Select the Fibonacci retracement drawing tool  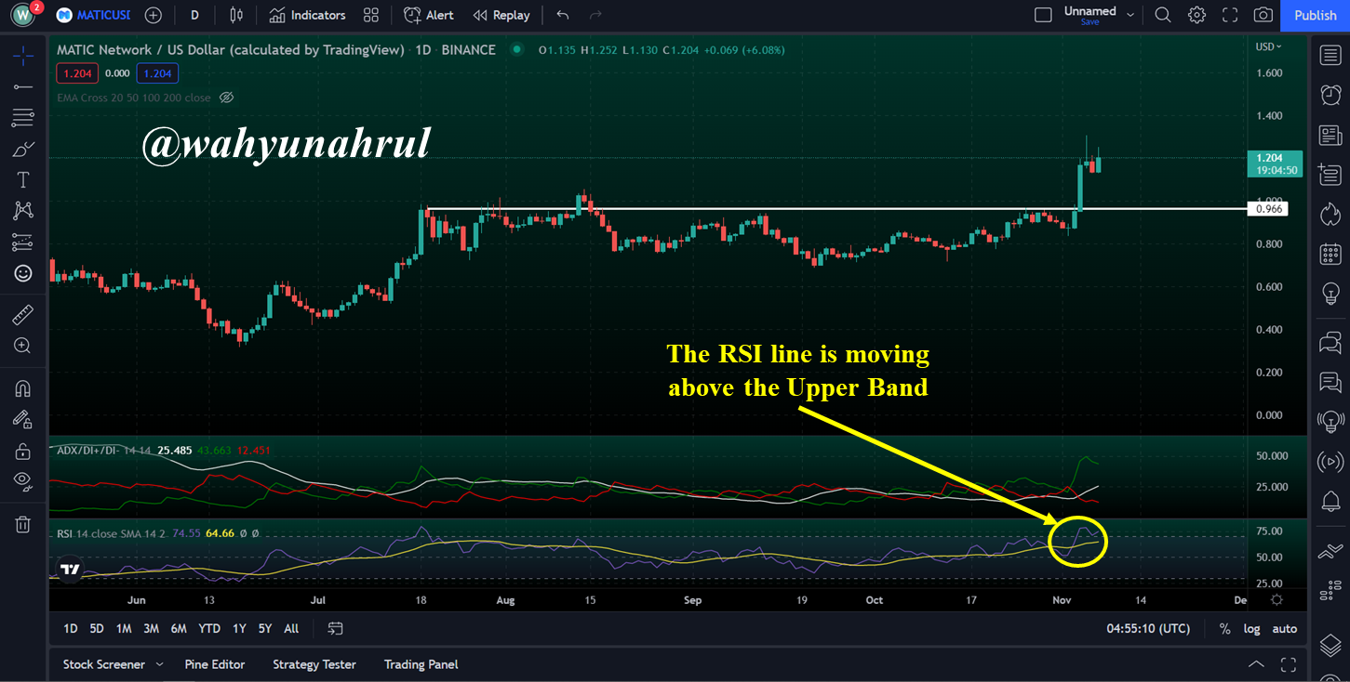click(x=23, y=117)
